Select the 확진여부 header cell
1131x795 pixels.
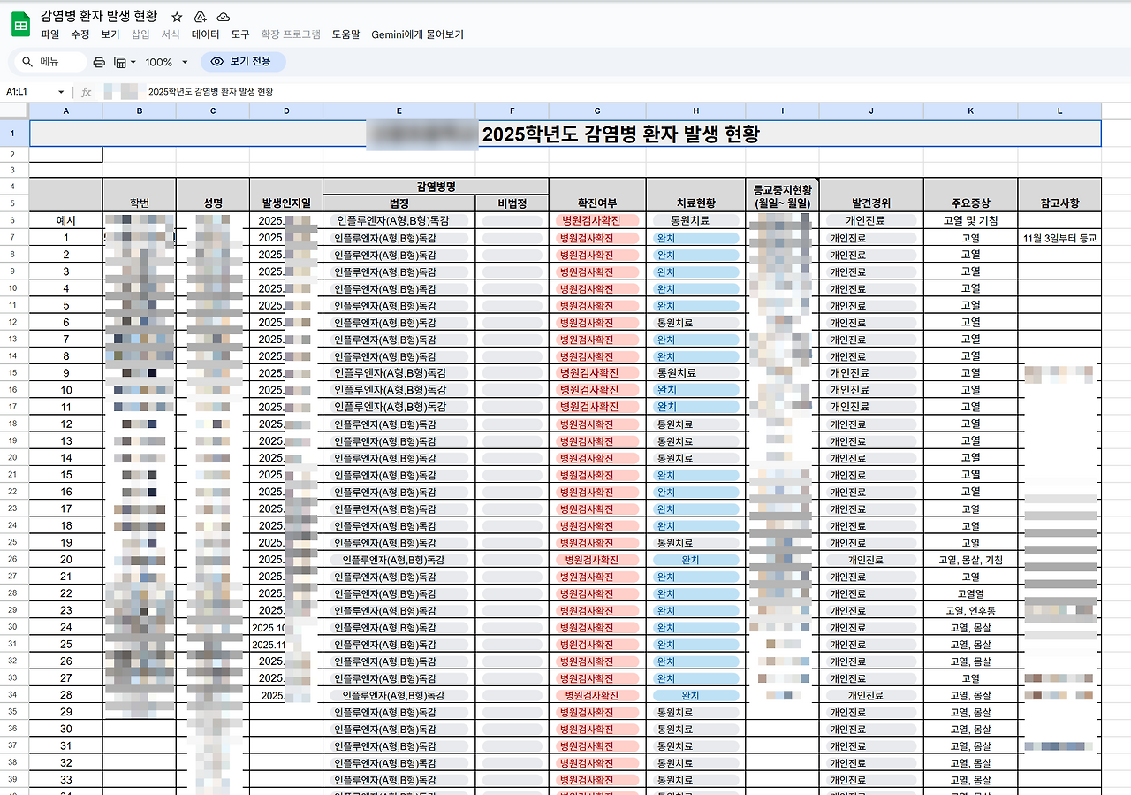click(x=597, y=195)
